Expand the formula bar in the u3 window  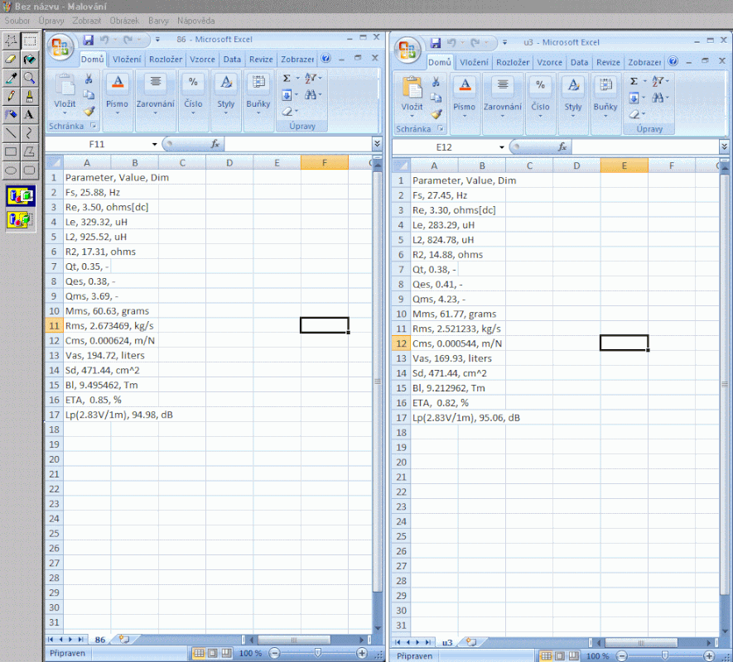pos(724,146)
